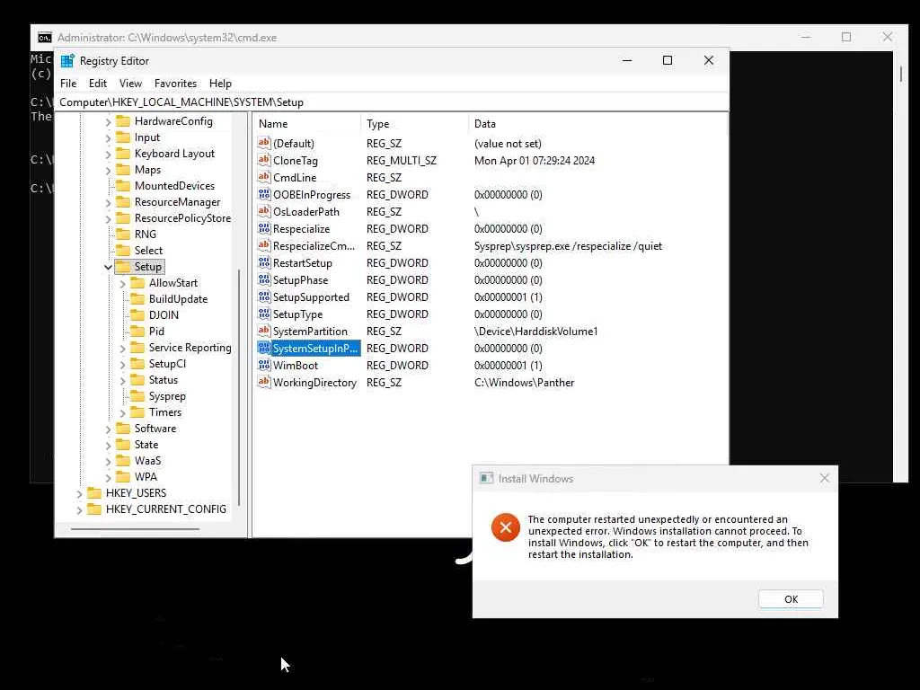Click the Install Windows dialog title icon
920x690 pixels.
point(486,478)
